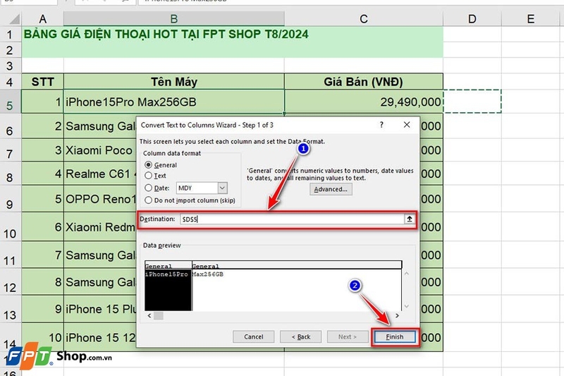The image size is (564, 376).
Task: Select column C header
Action: coord(364,19)
